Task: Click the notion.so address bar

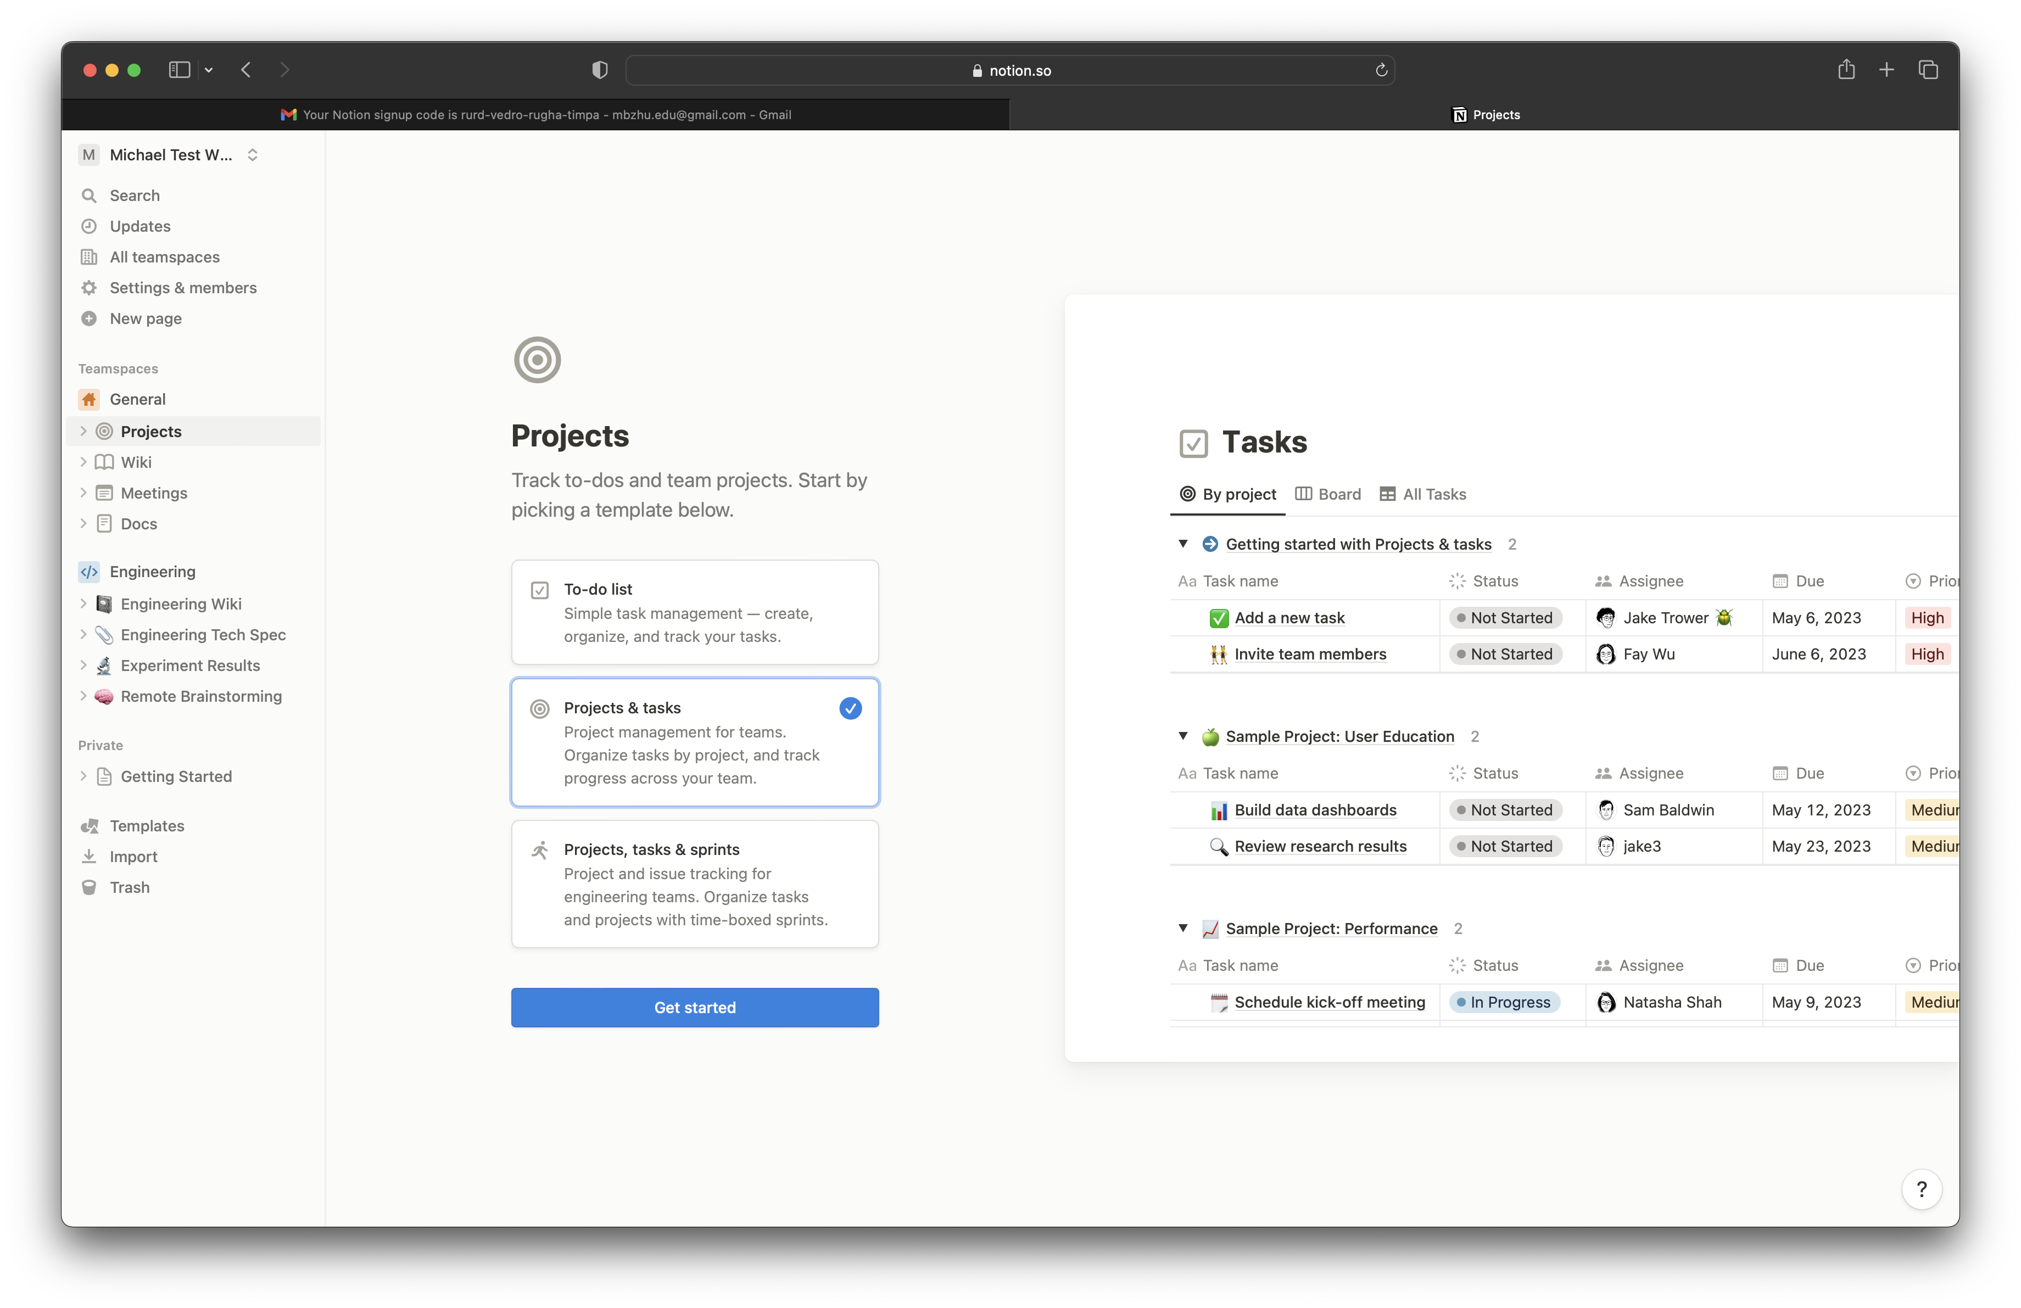Action: pos(1010,70)
